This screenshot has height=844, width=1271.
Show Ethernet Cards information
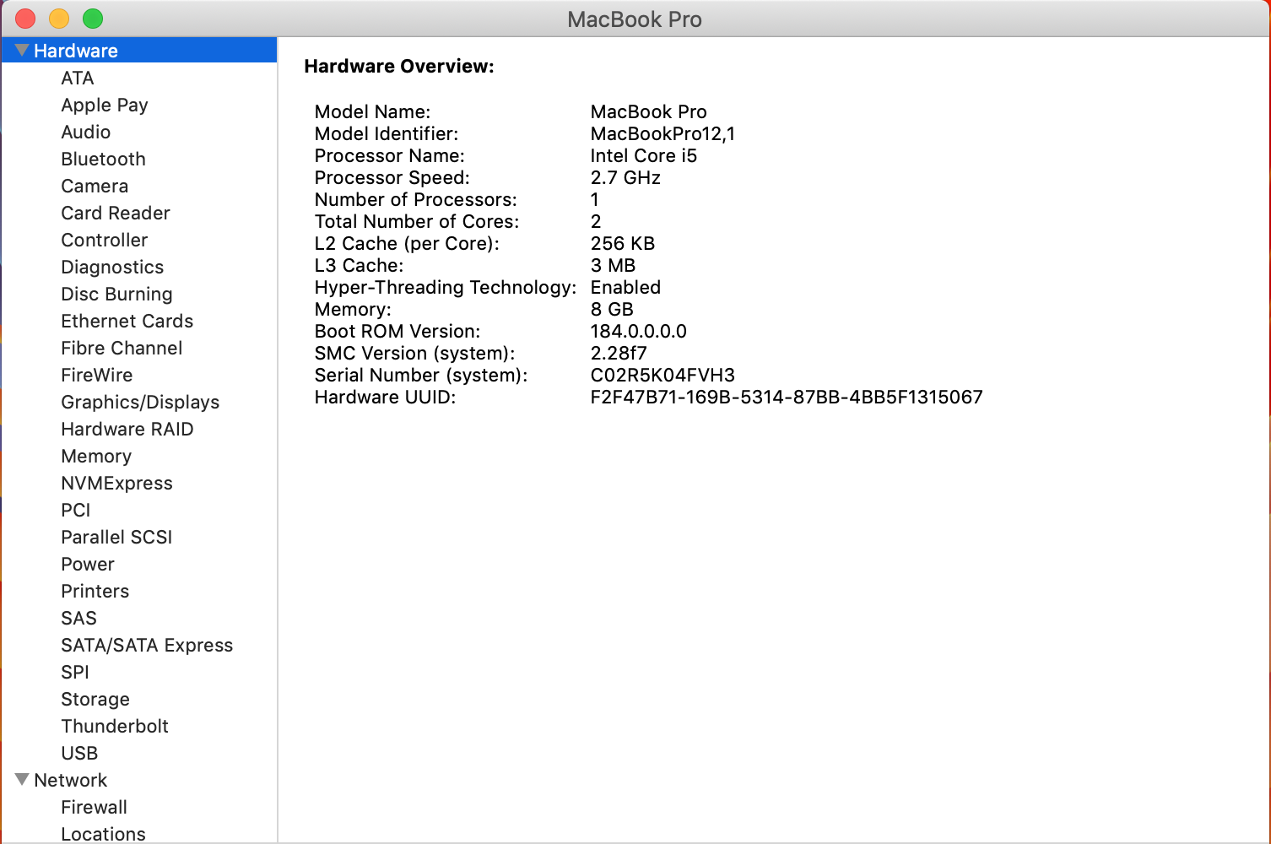(127, 321)
